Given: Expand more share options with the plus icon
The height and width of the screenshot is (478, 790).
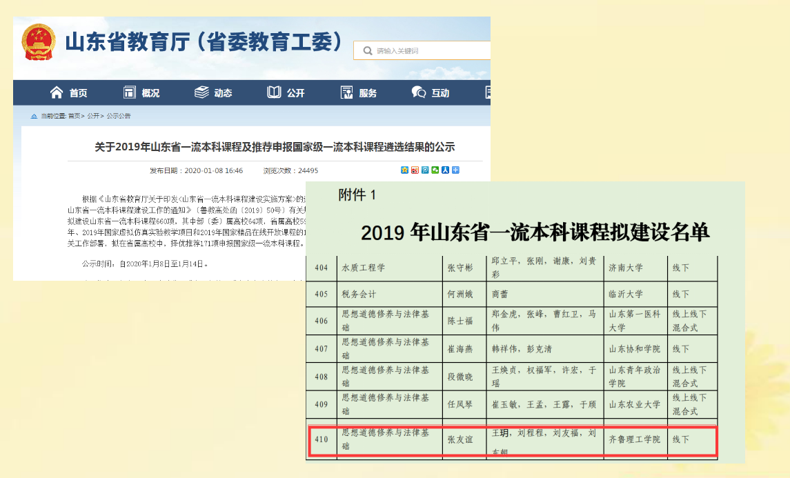Looking at the screenshot, I should click(x=455, y=170).
